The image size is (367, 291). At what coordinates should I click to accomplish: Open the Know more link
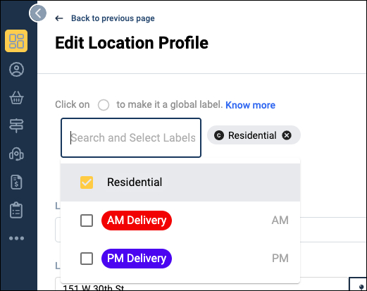click(x=250, y=105)
